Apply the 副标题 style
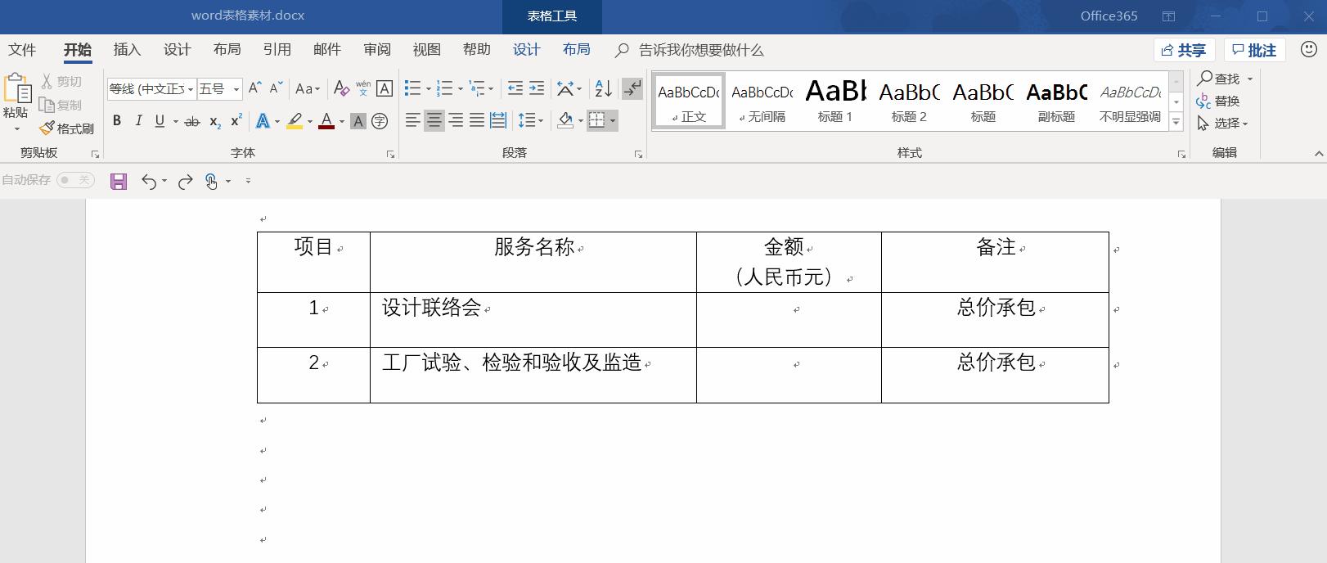Image resolution: width=1327 pixels, height=563 pixels. [x=1056, y=101]
